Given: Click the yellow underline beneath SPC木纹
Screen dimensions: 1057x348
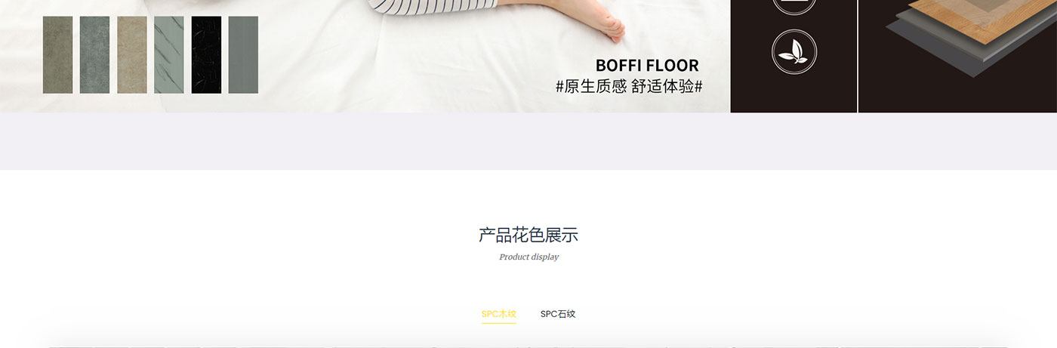Looking at the screenshot, I should 499,323.
